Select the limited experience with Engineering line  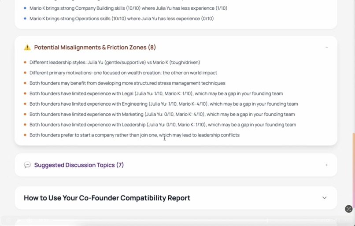[164, 104]
